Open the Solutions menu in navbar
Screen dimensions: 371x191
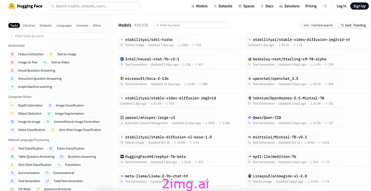pos(289,6)
